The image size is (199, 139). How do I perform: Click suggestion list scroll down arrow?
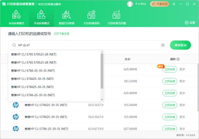(102, 100)
